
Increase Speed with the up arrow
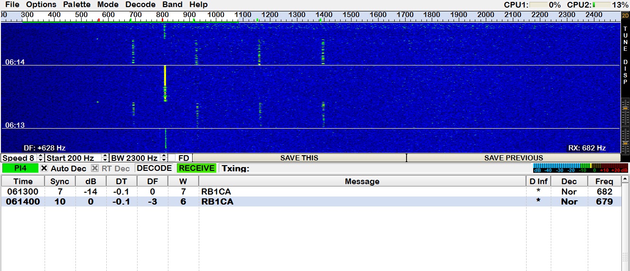[x=40, y=156]
